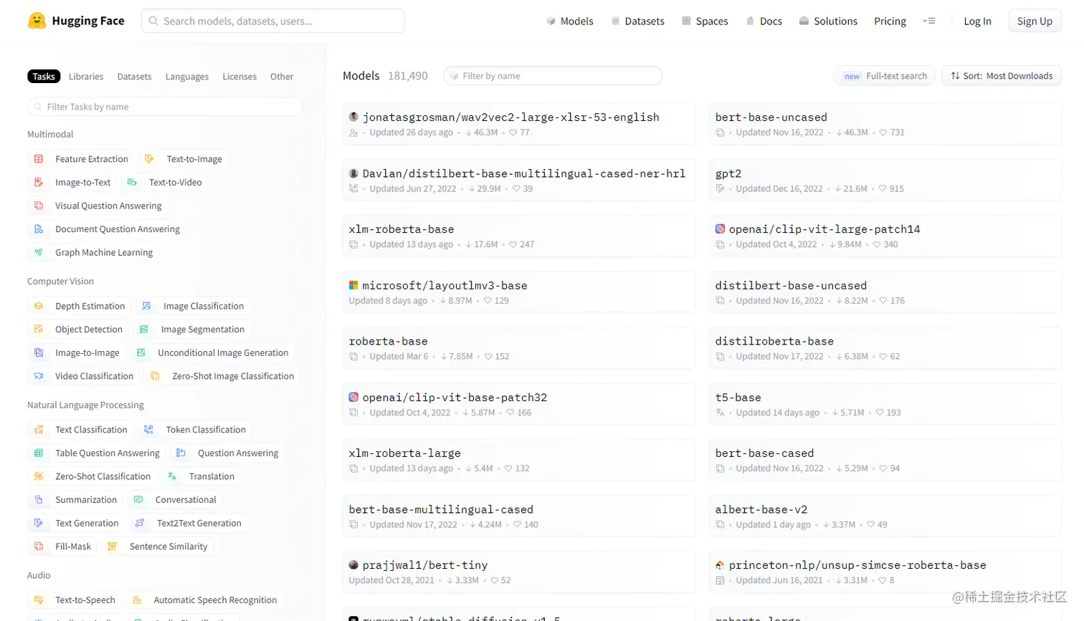This screenshot has width=1084, height=621.
Task: Open the distilroberta-base model card
Action: (x=885, y=348)
